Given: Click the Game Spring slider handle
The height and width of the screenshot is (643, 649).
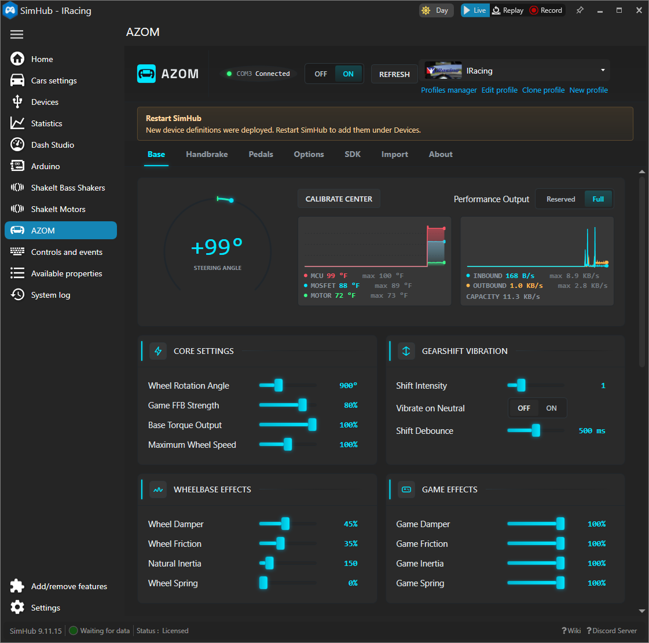Looking at the screenshot, I should [x=560, y=583].
